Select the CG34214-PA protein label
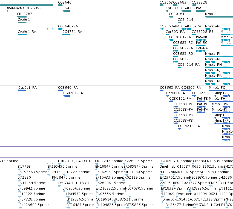This screenshot has height=209, width=233. tap(189, 126)
